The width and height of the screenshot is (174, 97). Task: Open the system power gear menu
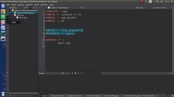[x=172, y=2]
